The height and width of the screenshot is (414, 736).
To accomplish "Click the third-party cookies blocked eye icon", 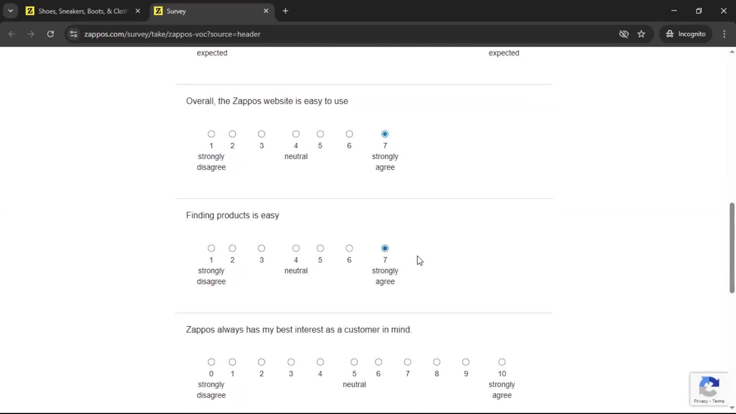I will tap(624, 34).
